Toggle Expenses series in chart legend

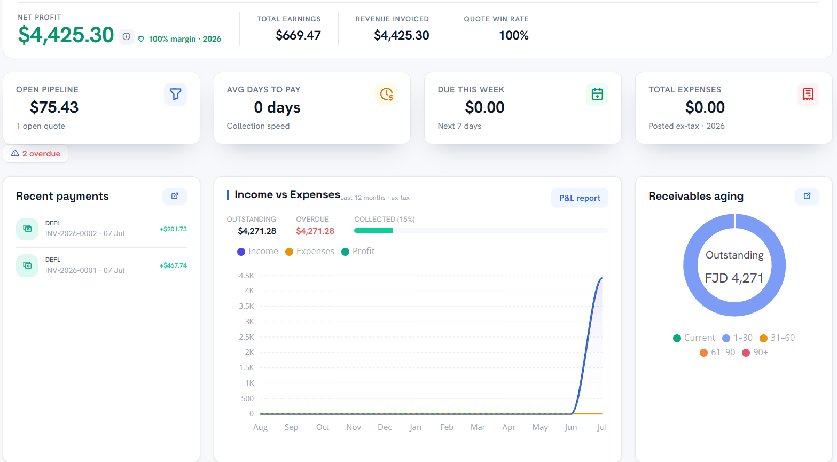click(x=310, y=252)
